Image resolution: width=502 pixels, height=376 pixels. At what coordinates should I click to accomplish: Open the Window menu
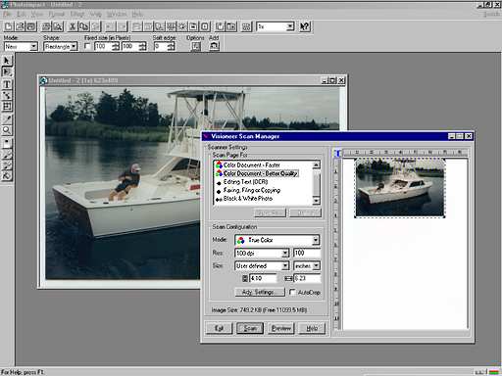click(x=117, y=14)
